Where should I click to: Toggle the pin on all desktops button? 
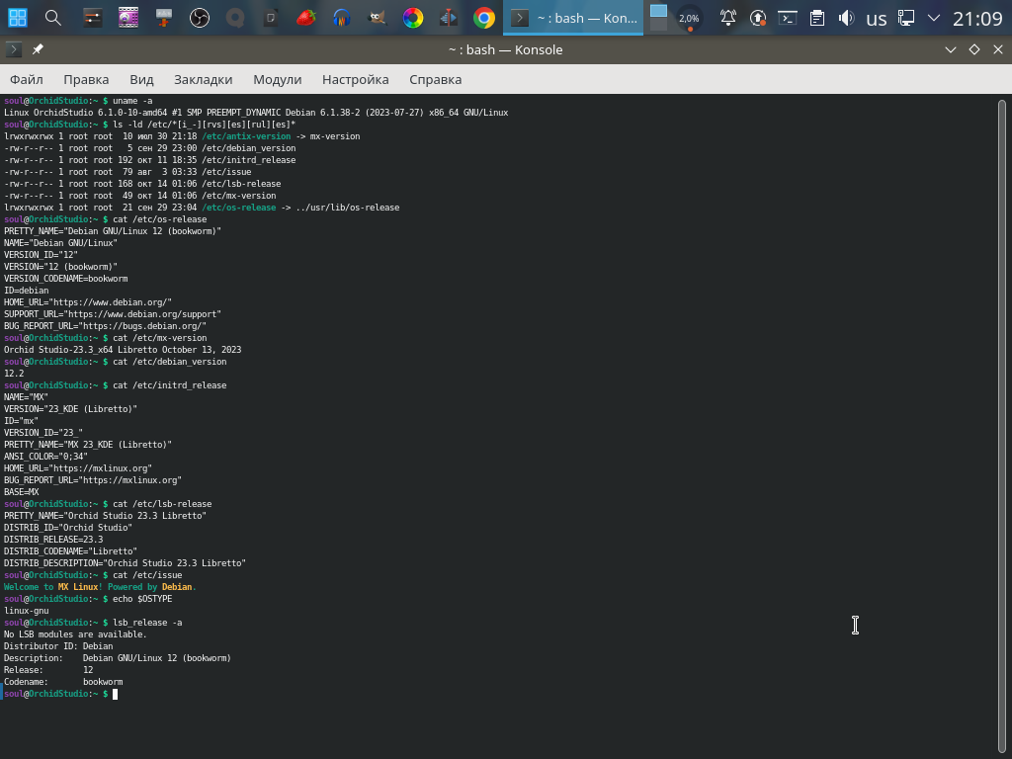point(38,49)
